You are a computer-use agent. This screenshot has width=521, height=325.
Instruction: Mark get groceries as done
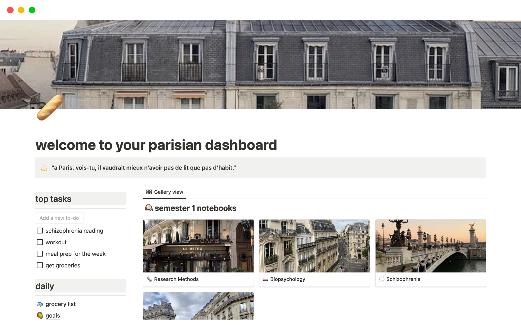click(x=40, y=265)
